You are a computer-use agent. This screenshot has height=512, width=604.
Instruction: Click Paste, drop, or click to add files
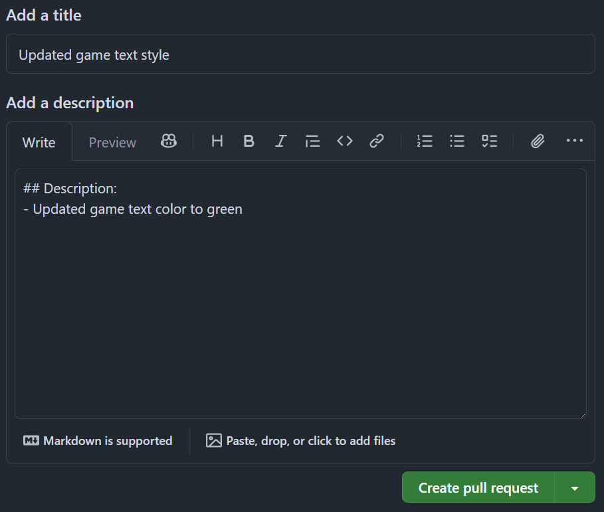click(x=301, y=441)
